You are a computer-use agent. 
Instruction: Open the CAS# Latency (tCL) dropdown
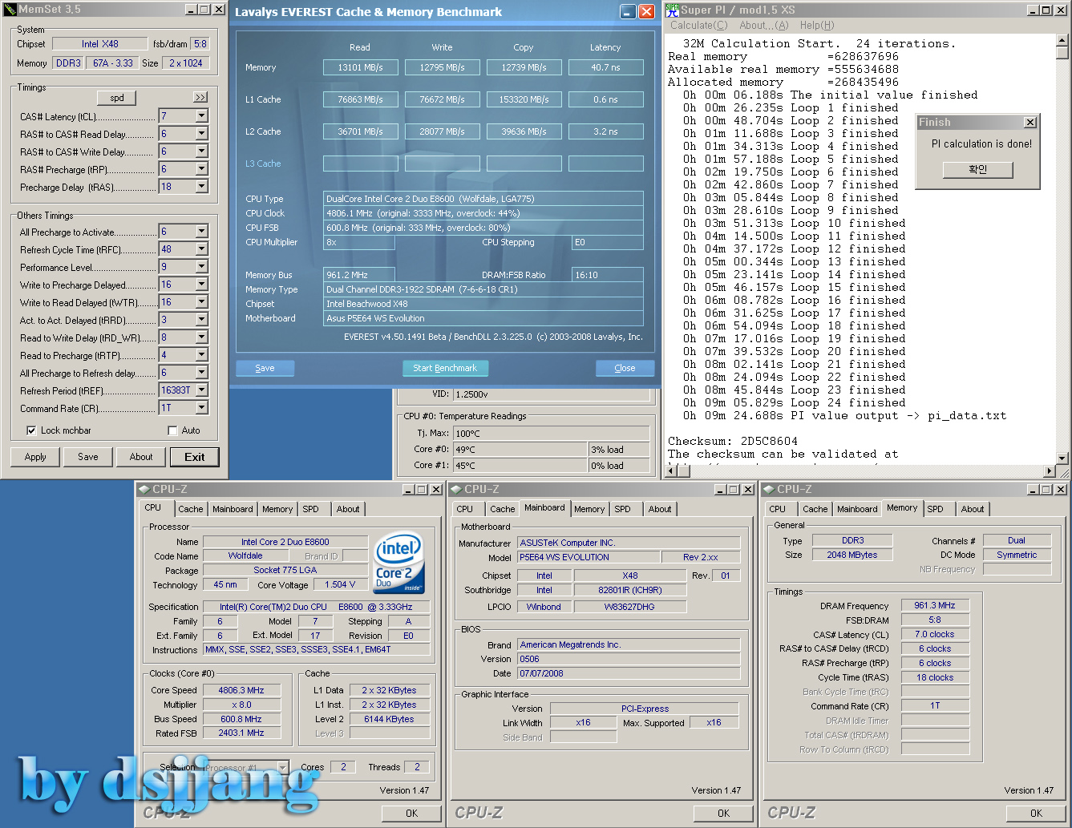(x=202, y=116)
